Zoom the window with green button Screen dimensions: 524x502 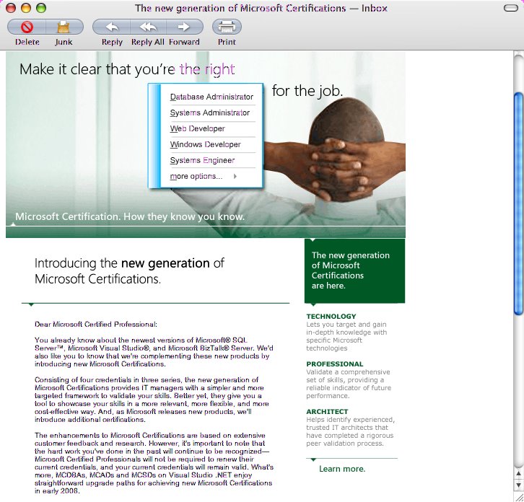[x=41, y=8]
